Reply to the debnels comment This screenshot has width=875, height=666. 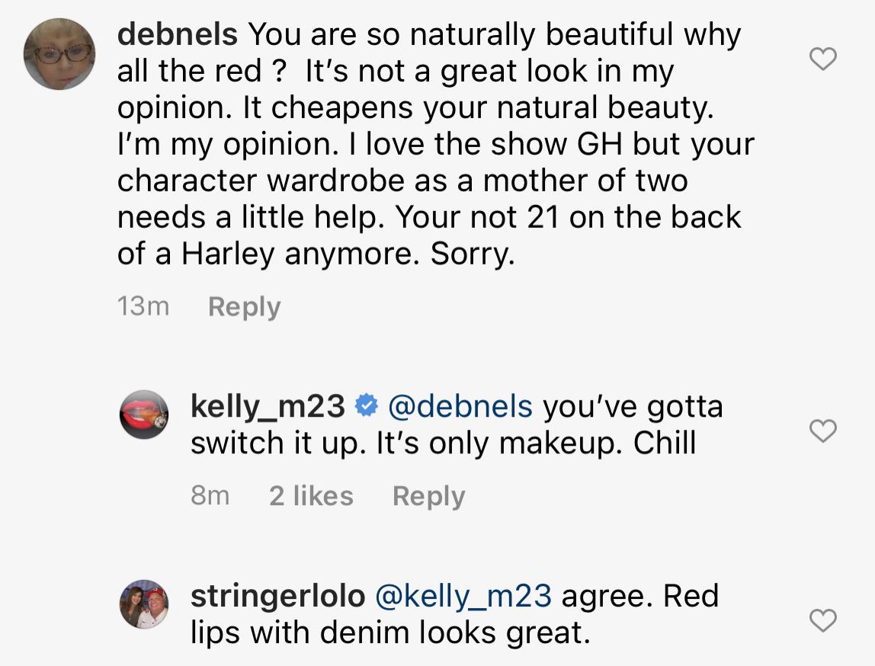pos(244,307)
